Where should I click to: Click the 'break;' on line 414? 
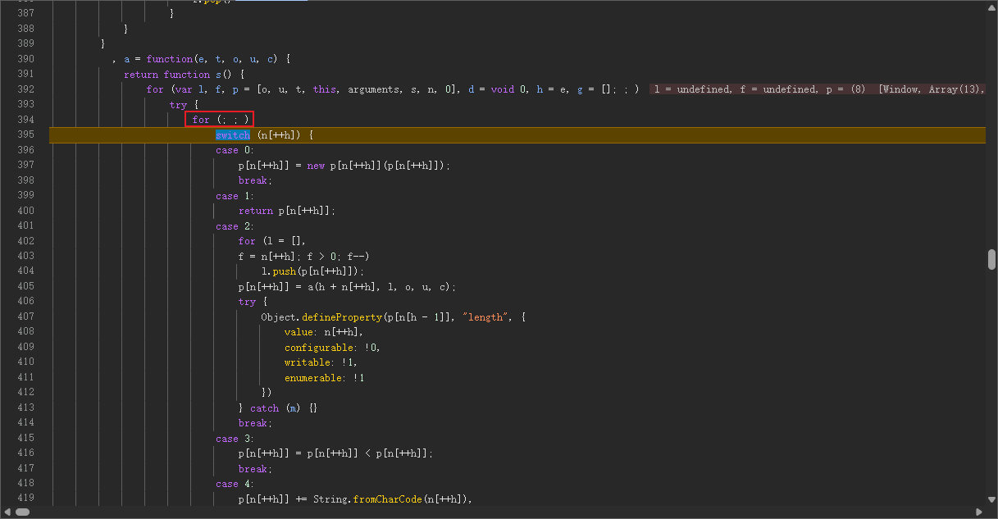[255, 423]
